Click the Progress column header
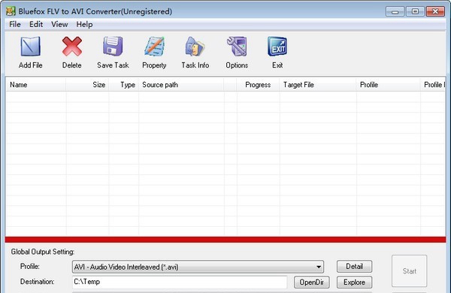 pyautogui.click(x=258, y=85)
